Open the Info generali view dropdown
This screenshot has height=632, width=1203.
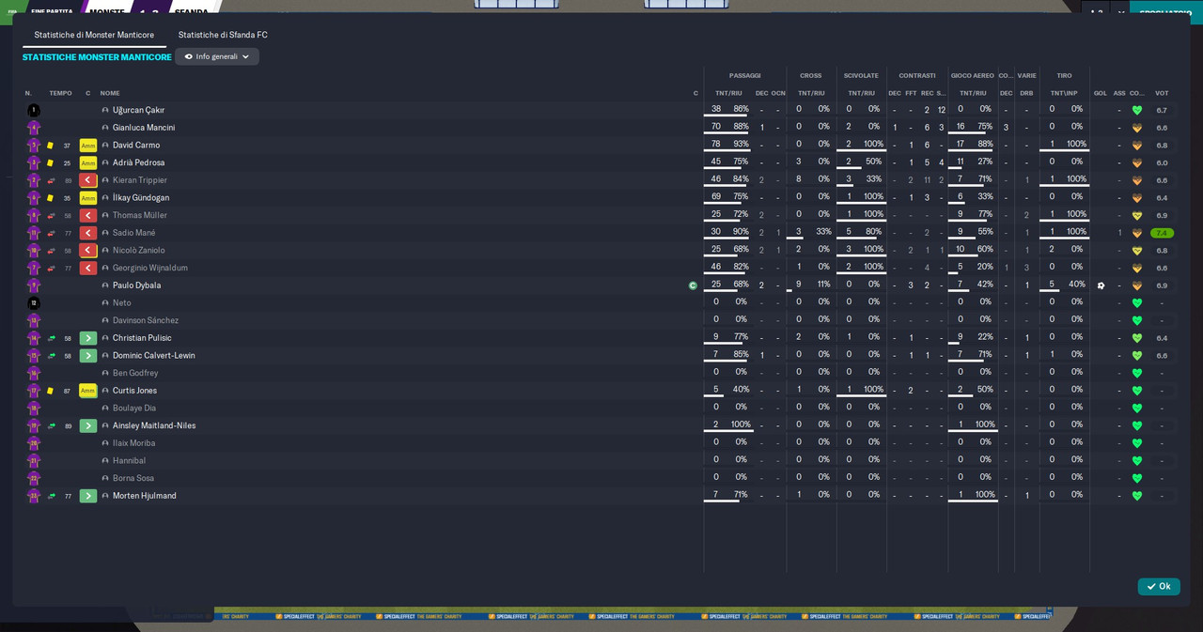click(217, 56)
